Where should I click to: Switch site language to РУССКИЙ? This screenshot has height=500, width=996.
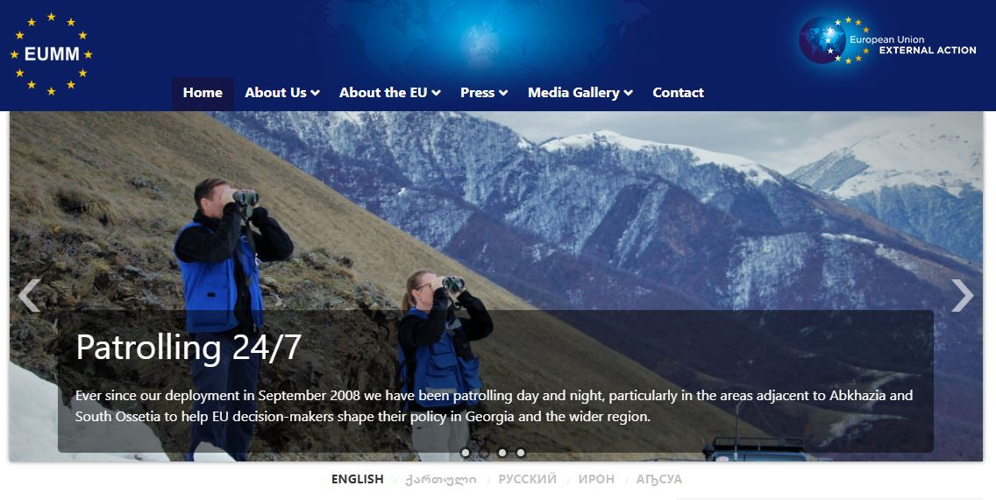(527, 479)
